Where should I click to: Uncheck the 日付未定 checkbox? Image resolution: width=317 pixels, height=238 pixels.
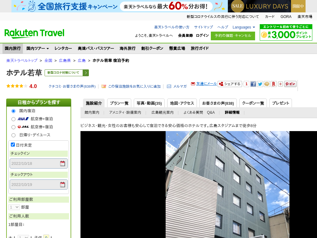pos(13,144)
